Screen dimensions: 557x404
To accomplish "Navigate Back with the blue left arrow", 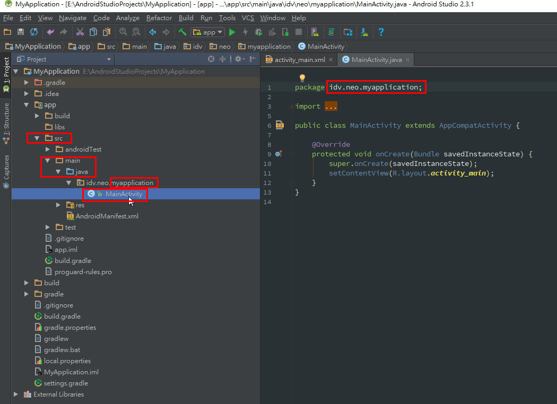I will (x=153, y=32).
